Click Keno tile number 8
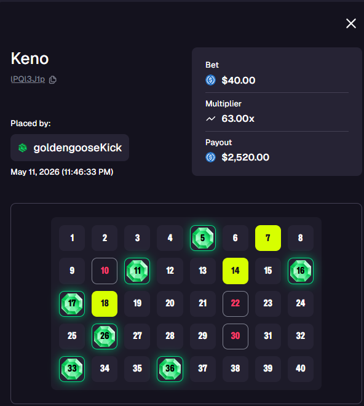 click(x=301, y=238)
